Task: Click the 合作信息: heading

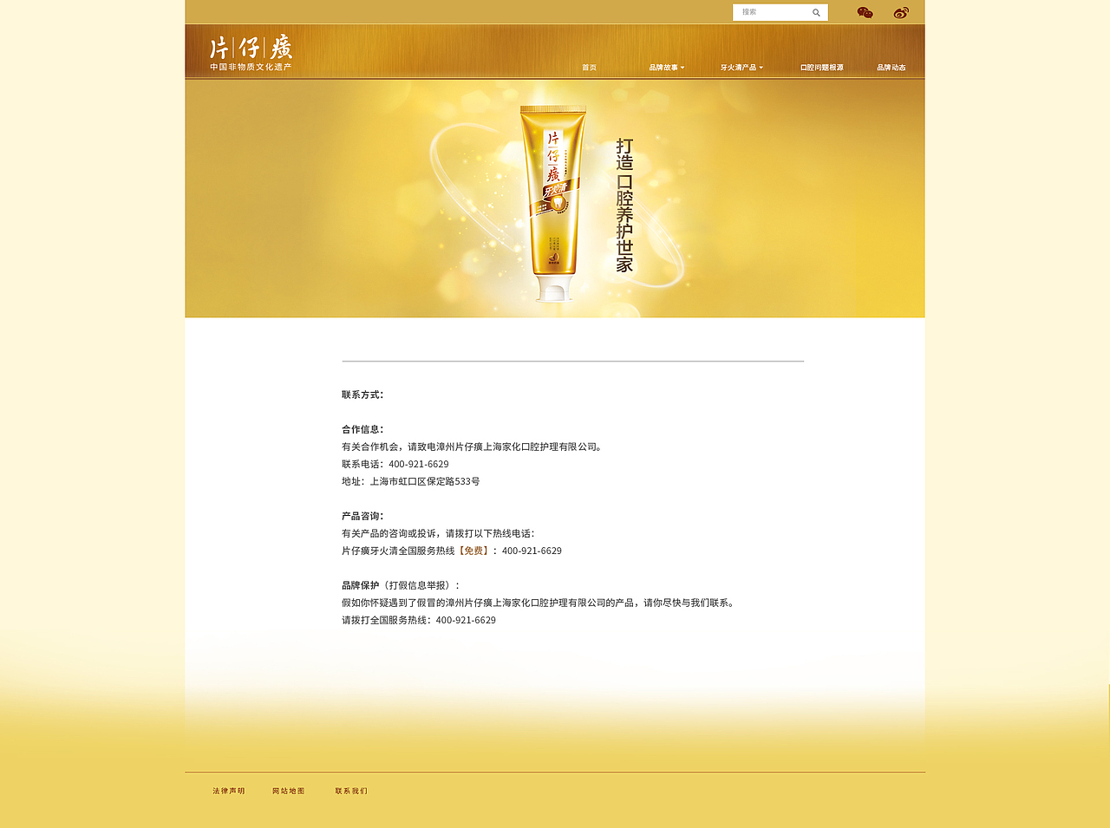Action: pos(362,429)
